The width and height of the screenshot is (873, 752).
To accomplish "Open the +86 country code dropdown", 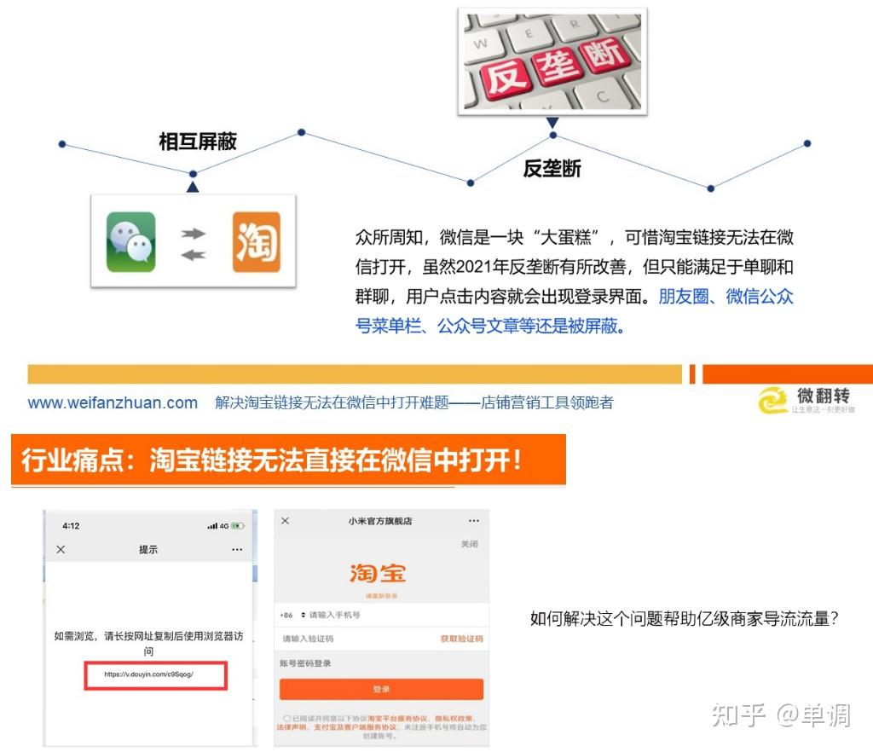I will pyautogui.click(x=293, y=615).
